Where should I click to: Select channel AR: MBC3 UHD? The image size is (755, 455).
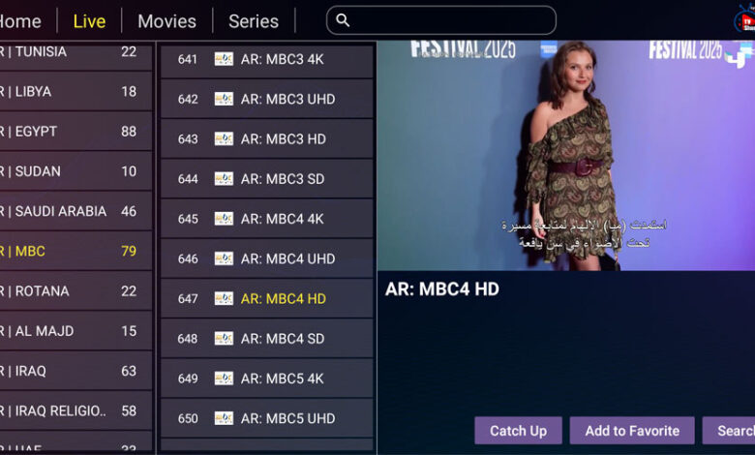click(267, 99)
